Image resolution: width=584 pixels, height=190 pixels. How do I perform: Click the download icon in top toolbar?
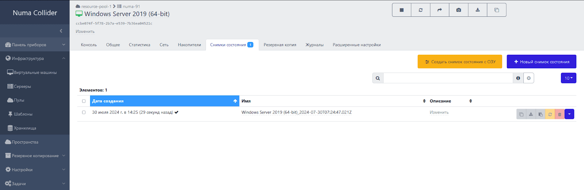click(477, 10)
